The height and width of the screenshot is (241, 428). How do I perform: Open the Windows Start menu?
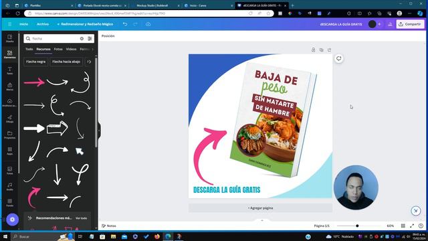[5, 236]
